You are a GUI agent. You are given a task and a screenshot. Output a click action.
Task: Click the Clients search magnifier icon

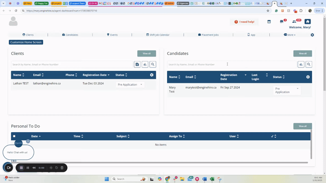pos(153,64)
